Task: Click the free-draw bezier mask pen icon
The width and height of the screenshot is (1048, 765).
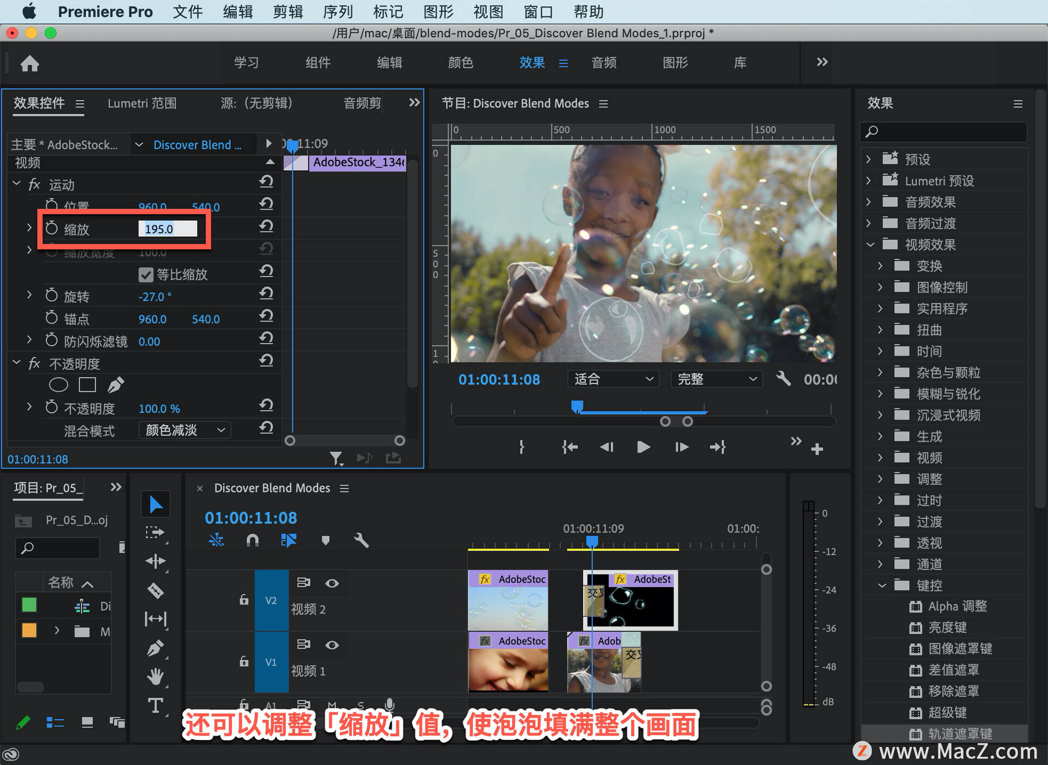Action: pos(115,385)
